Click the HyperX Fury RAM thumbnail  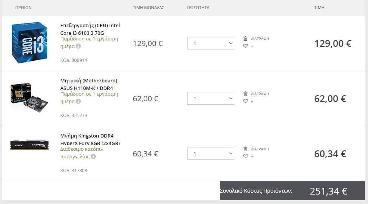29,145
